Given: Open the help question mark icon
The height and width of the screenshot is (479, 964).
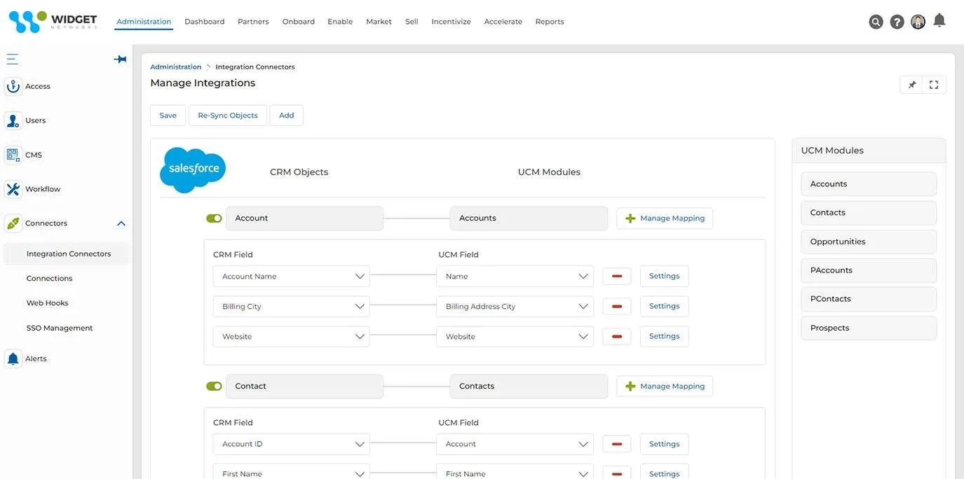Looking at the screenshot, I should [897, 22].
